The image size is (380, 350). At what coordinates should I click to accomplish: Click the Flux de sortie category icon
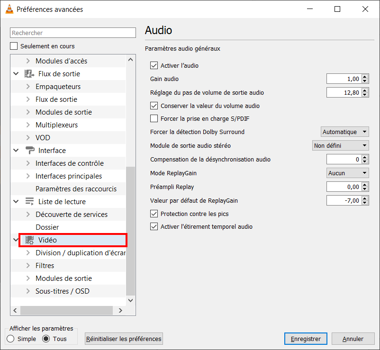pyautogui.click(x=29, y=73)
